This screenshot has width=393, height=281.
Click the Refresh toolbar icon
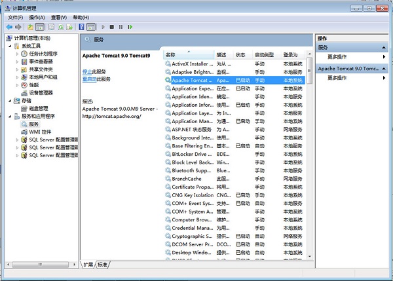point(60,27)
